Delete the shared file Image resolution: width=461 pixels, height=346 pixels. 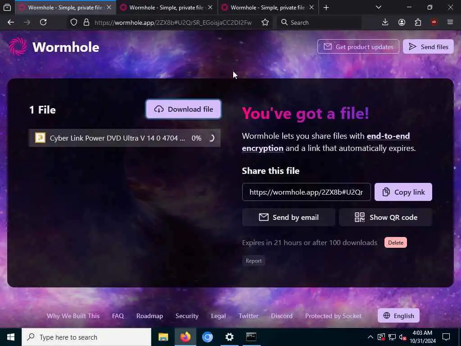point(396,243)
